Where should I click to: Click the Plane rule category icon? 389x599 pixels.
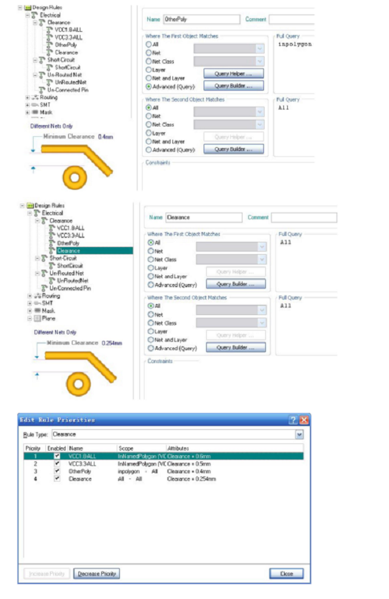click(36, 318)
